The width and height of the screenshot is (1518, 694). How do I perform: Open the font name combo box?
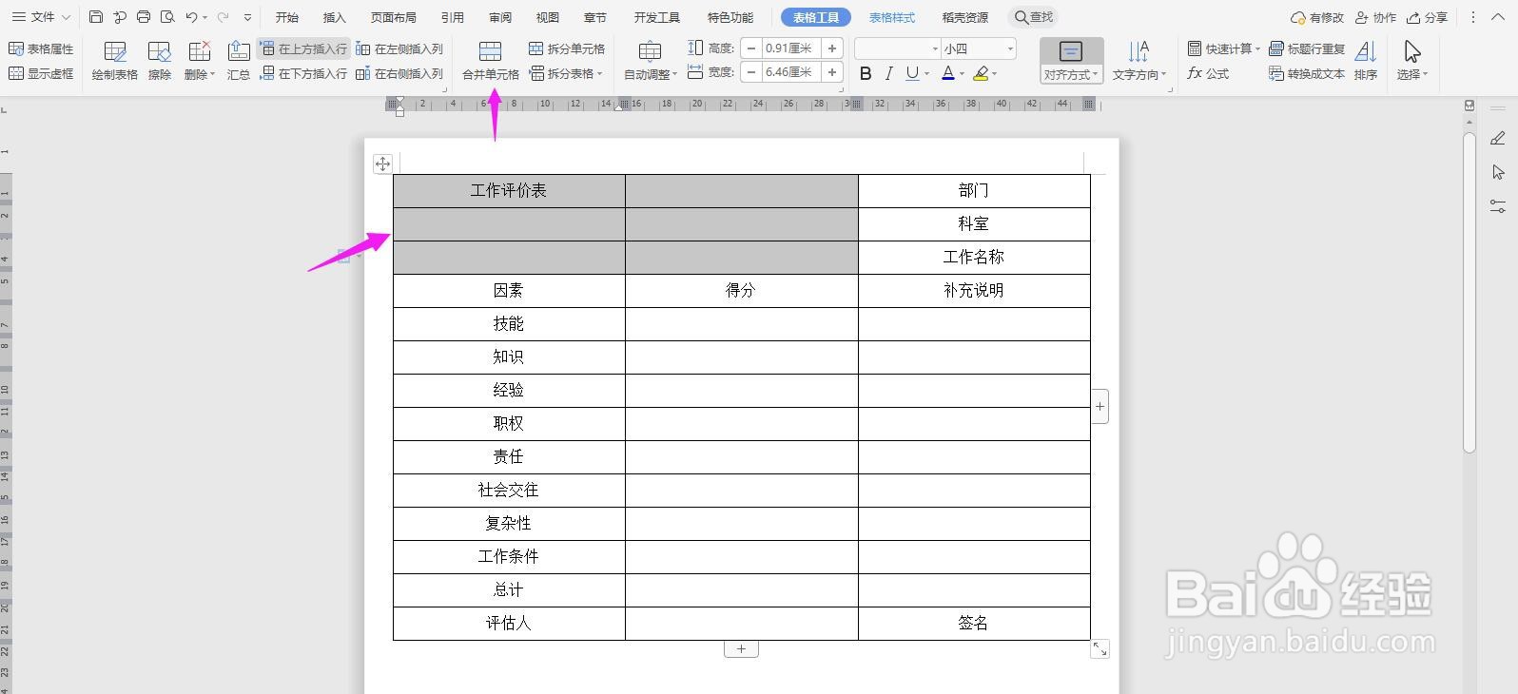[897, 48]
